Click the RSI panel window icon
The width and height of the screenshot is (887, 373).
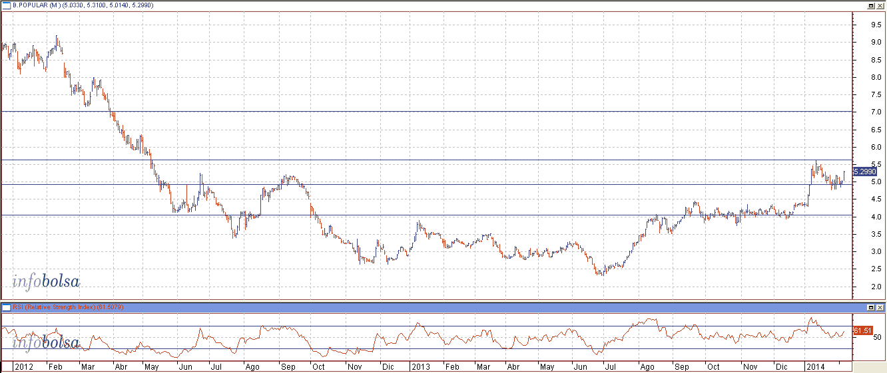7,307
